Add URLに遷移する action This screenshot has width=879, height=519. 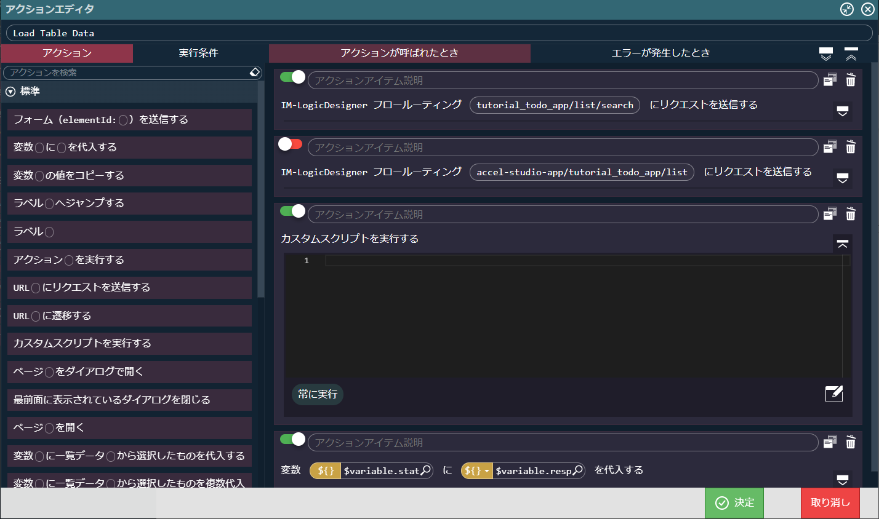click(x=129, y=315)
